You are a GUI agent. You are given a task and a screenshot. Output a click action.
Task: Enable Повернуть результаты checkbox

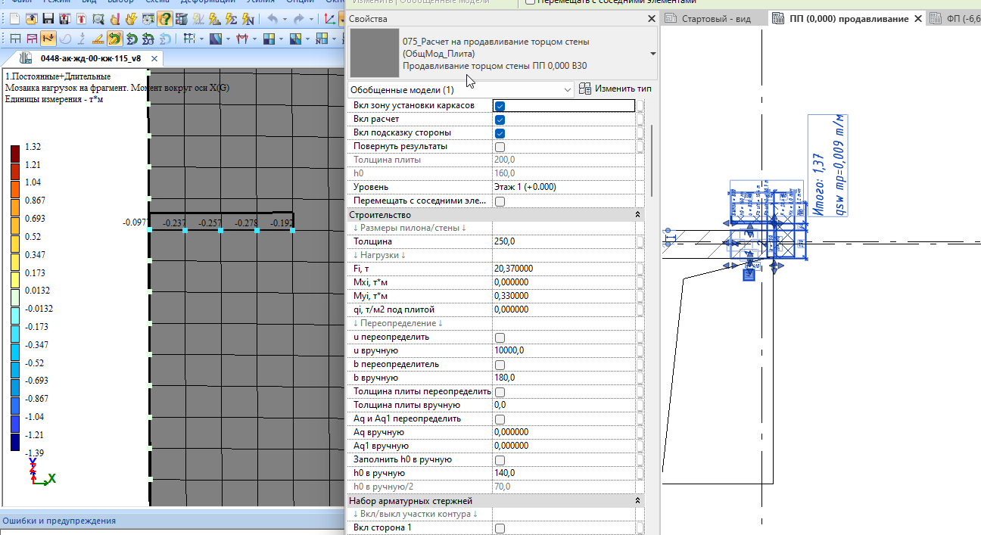(500, 147)
